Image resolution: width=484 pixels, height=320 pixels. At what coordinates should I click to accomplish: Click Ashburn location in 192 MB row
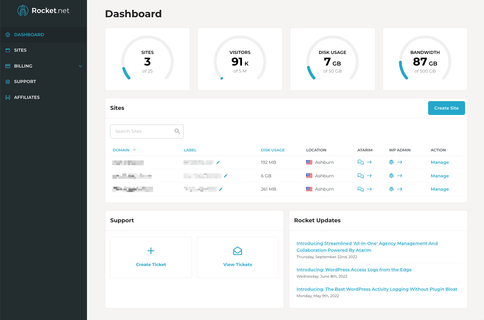tap(324, 162)
